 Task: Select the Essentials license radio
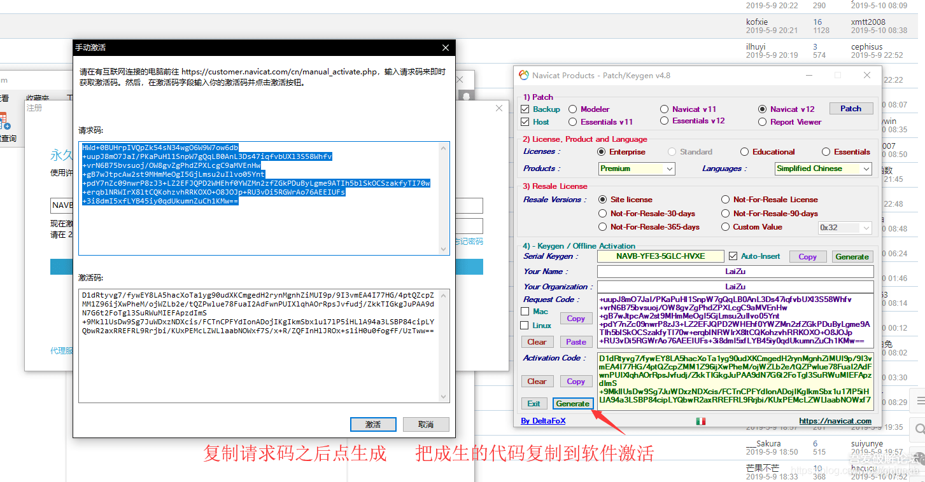pyautogui.click(x=826, y=152)
